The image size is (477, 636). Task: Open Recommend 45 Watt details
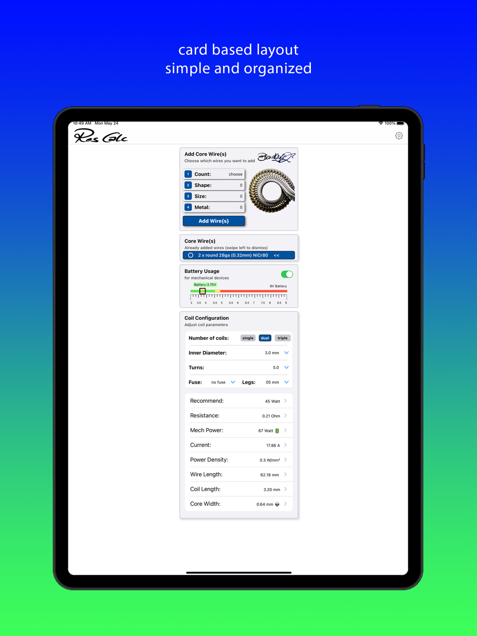pos(238,401)
